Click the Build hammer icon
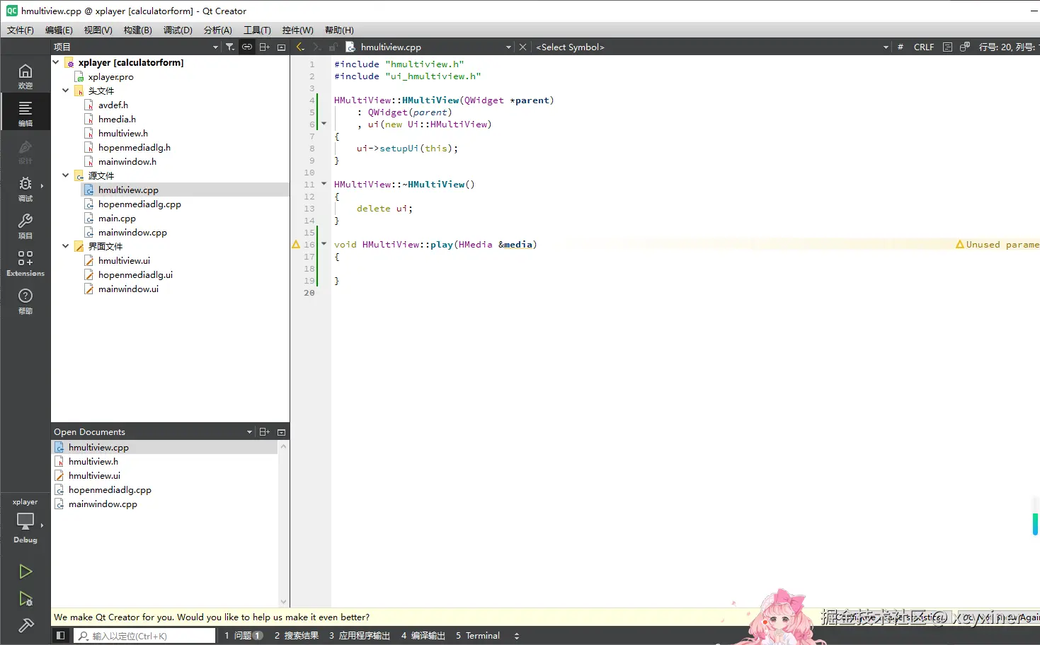Screen dimensions: 1040x645 click(25, 625)
